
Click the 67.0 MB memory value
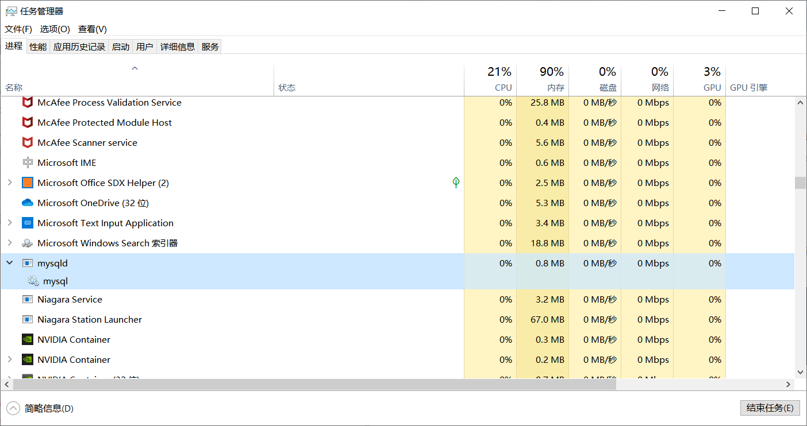tap(547, 320)
